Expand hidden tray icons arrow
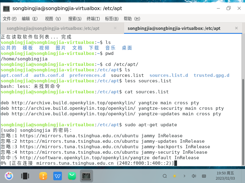 (x=184, y=176)
